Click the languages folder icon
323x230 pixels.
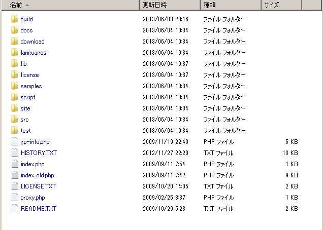click(x=14, y=53)
